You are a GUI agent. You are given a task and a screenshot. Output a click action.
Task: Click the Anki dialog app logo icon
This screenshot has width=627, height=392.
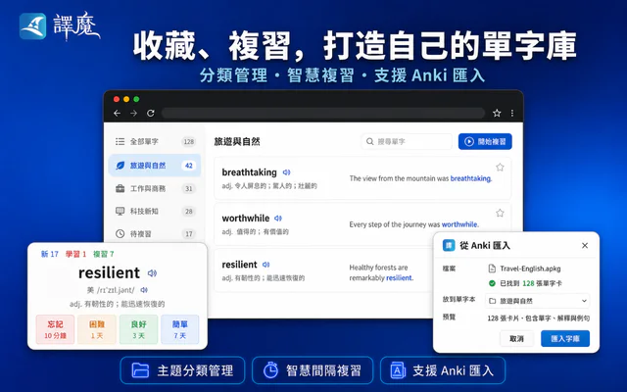pos(449,245)
